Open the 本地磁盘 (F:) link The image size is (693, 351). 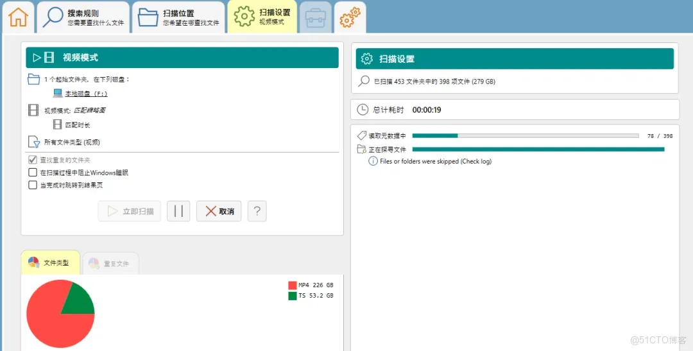[x=86, y=94]
